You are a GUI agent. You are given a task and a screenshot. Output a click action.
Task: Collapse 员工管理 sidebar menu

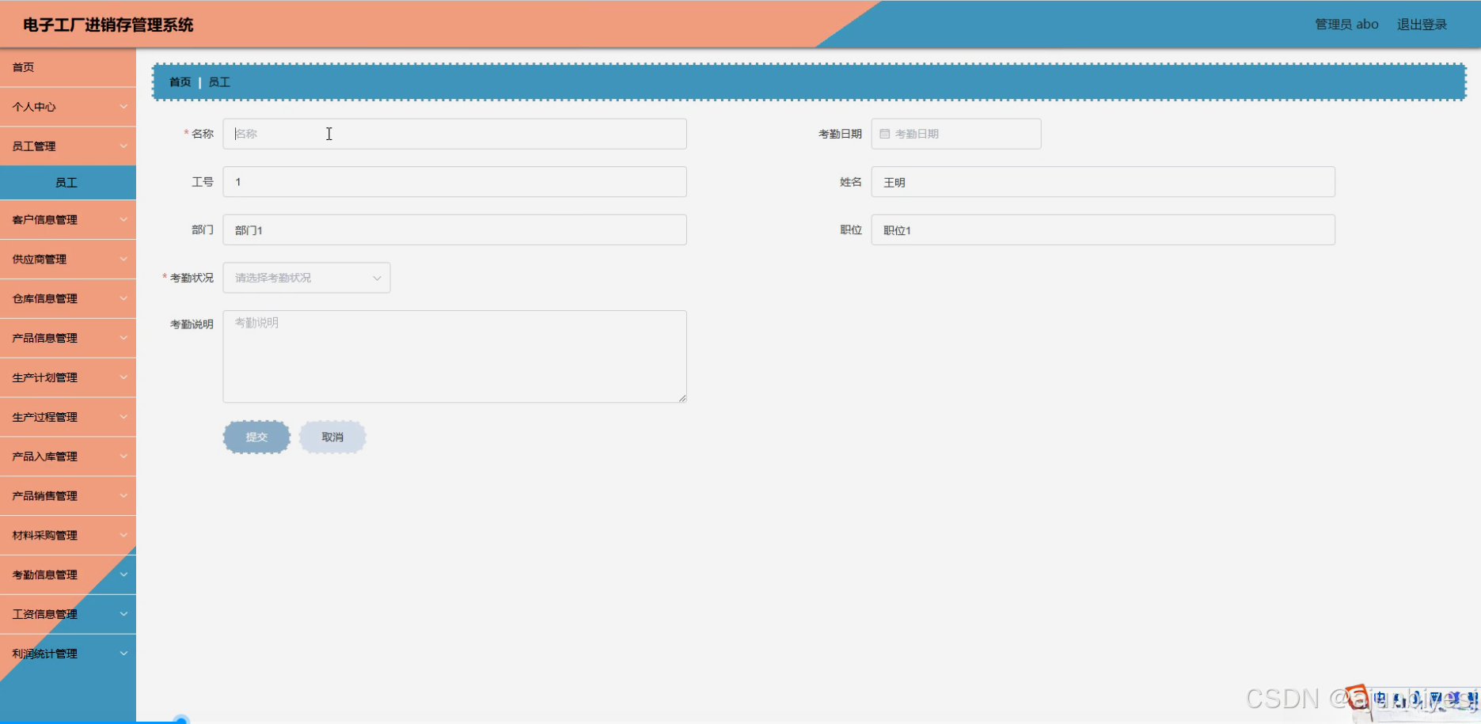[x=68, y=146]
